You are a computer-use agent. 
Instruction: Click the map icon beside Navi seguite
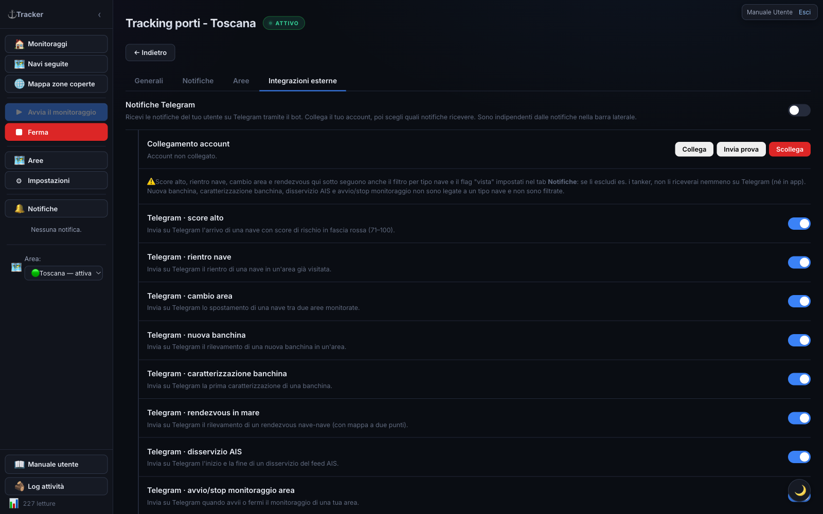click(20, 64)
